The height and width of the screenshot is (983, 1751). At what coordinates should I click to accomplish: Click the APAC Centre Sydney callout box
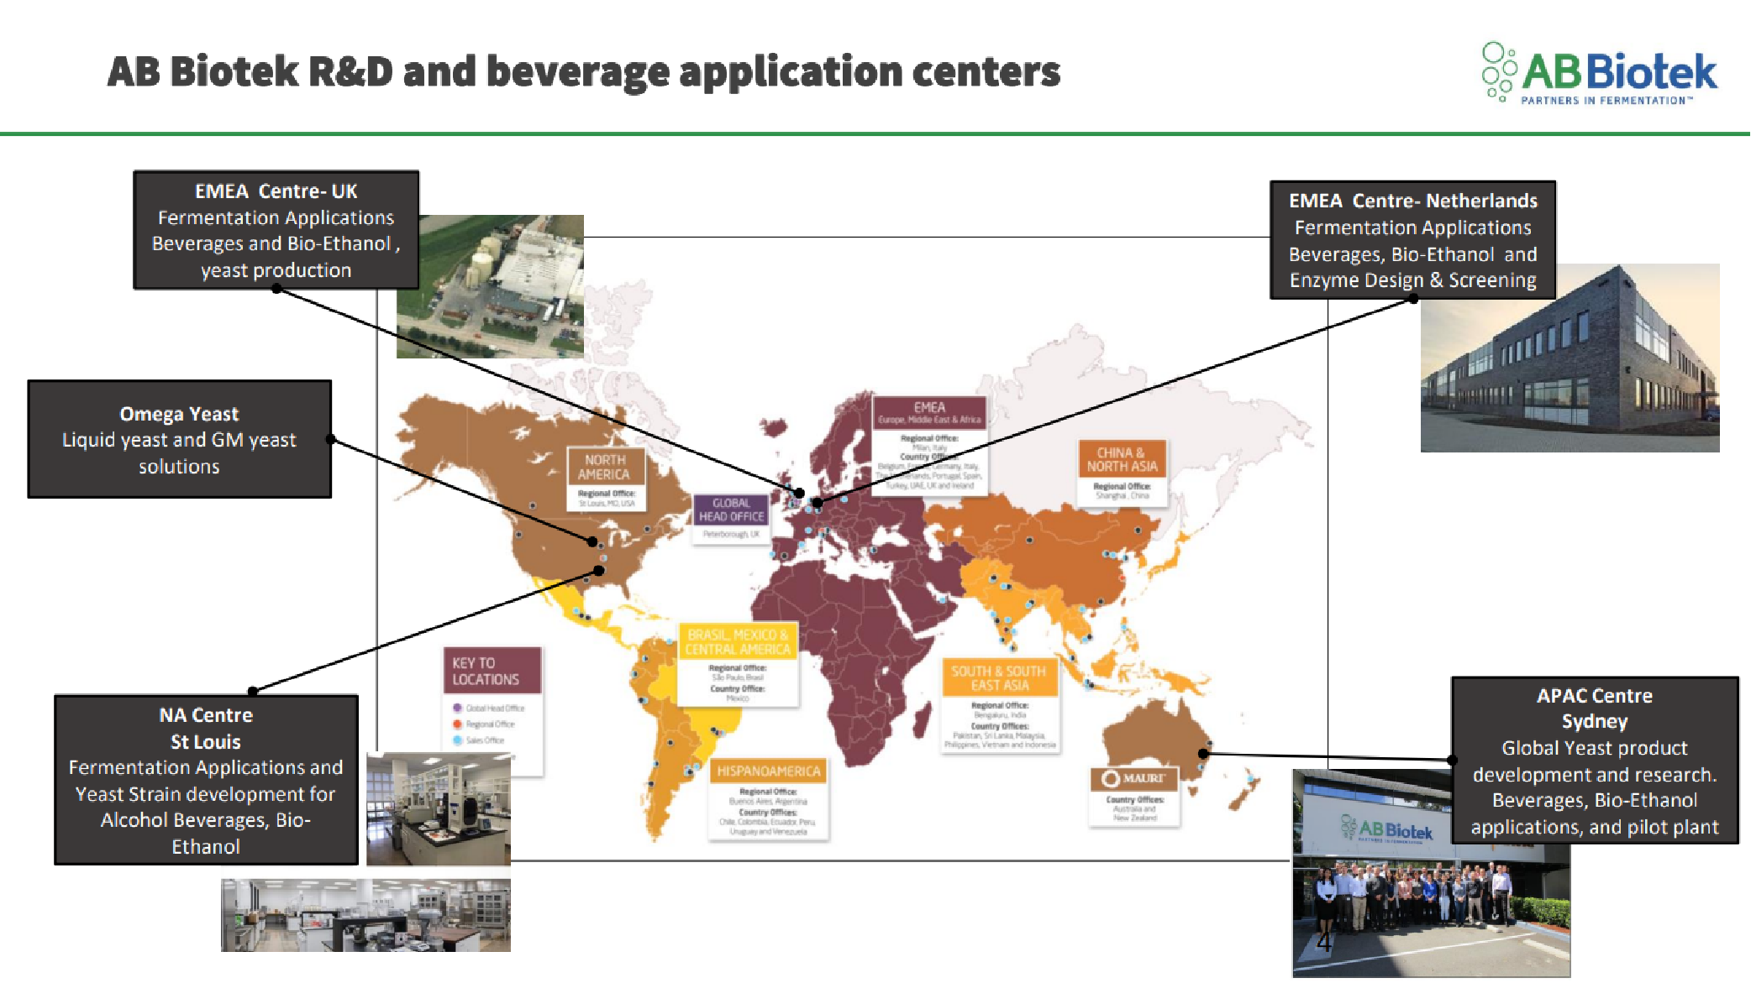coord(1594,761)
